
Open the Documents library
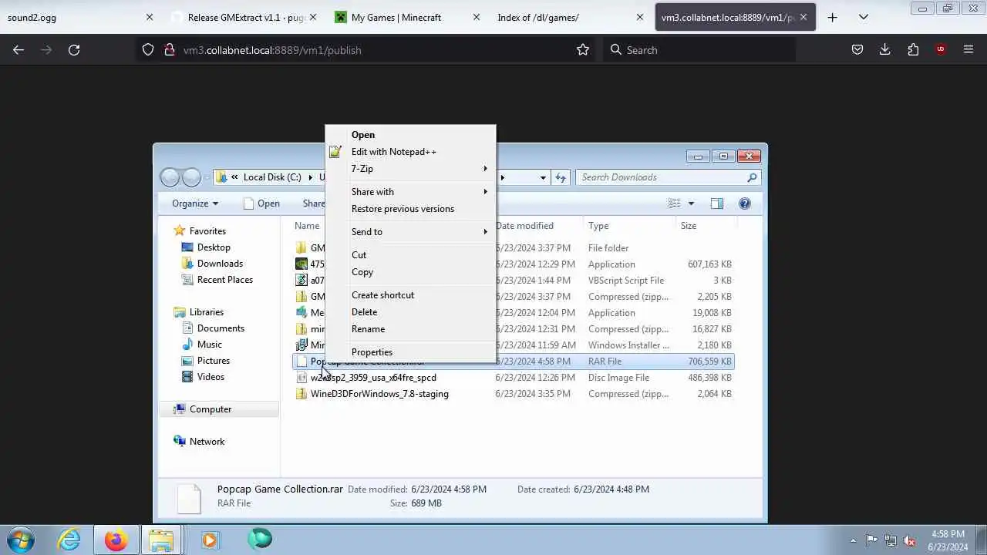click(x=221, y=328)
